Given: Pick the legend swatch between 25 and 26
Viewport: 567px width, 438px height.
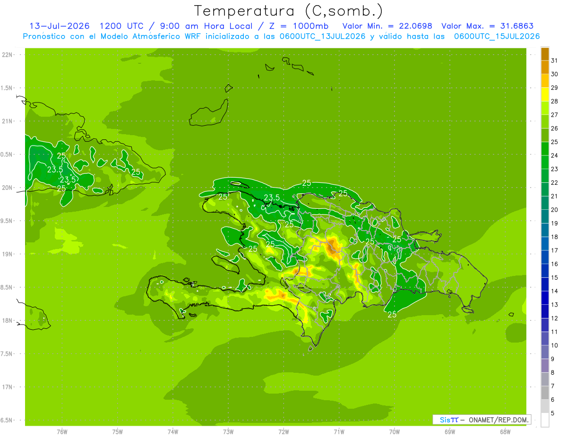Looking at the screenshot, I should 545,135.
